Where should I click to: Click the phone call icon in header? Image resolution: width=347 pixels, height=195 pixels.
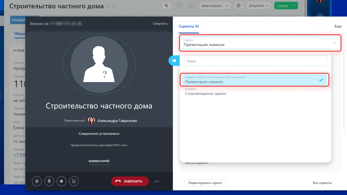pos(166,5)
